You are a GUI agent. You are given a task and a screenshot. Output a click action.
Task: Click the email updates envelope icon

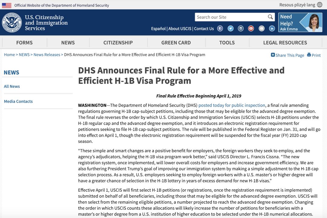[x=262, y=28]
